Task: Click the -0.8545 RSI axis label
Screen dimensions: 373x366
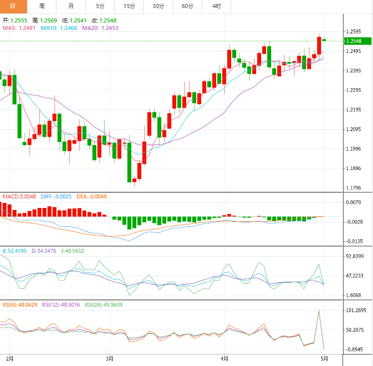Action: (354, 350)
